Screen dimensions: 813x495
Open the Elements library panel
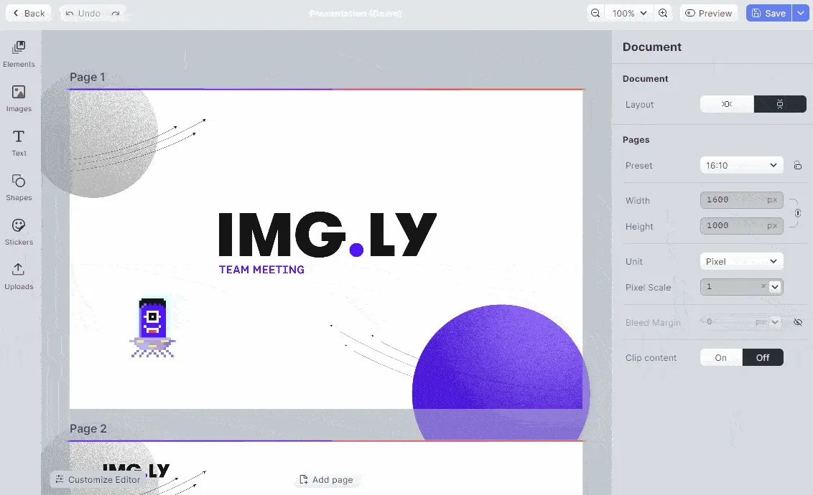coord(19,54)
